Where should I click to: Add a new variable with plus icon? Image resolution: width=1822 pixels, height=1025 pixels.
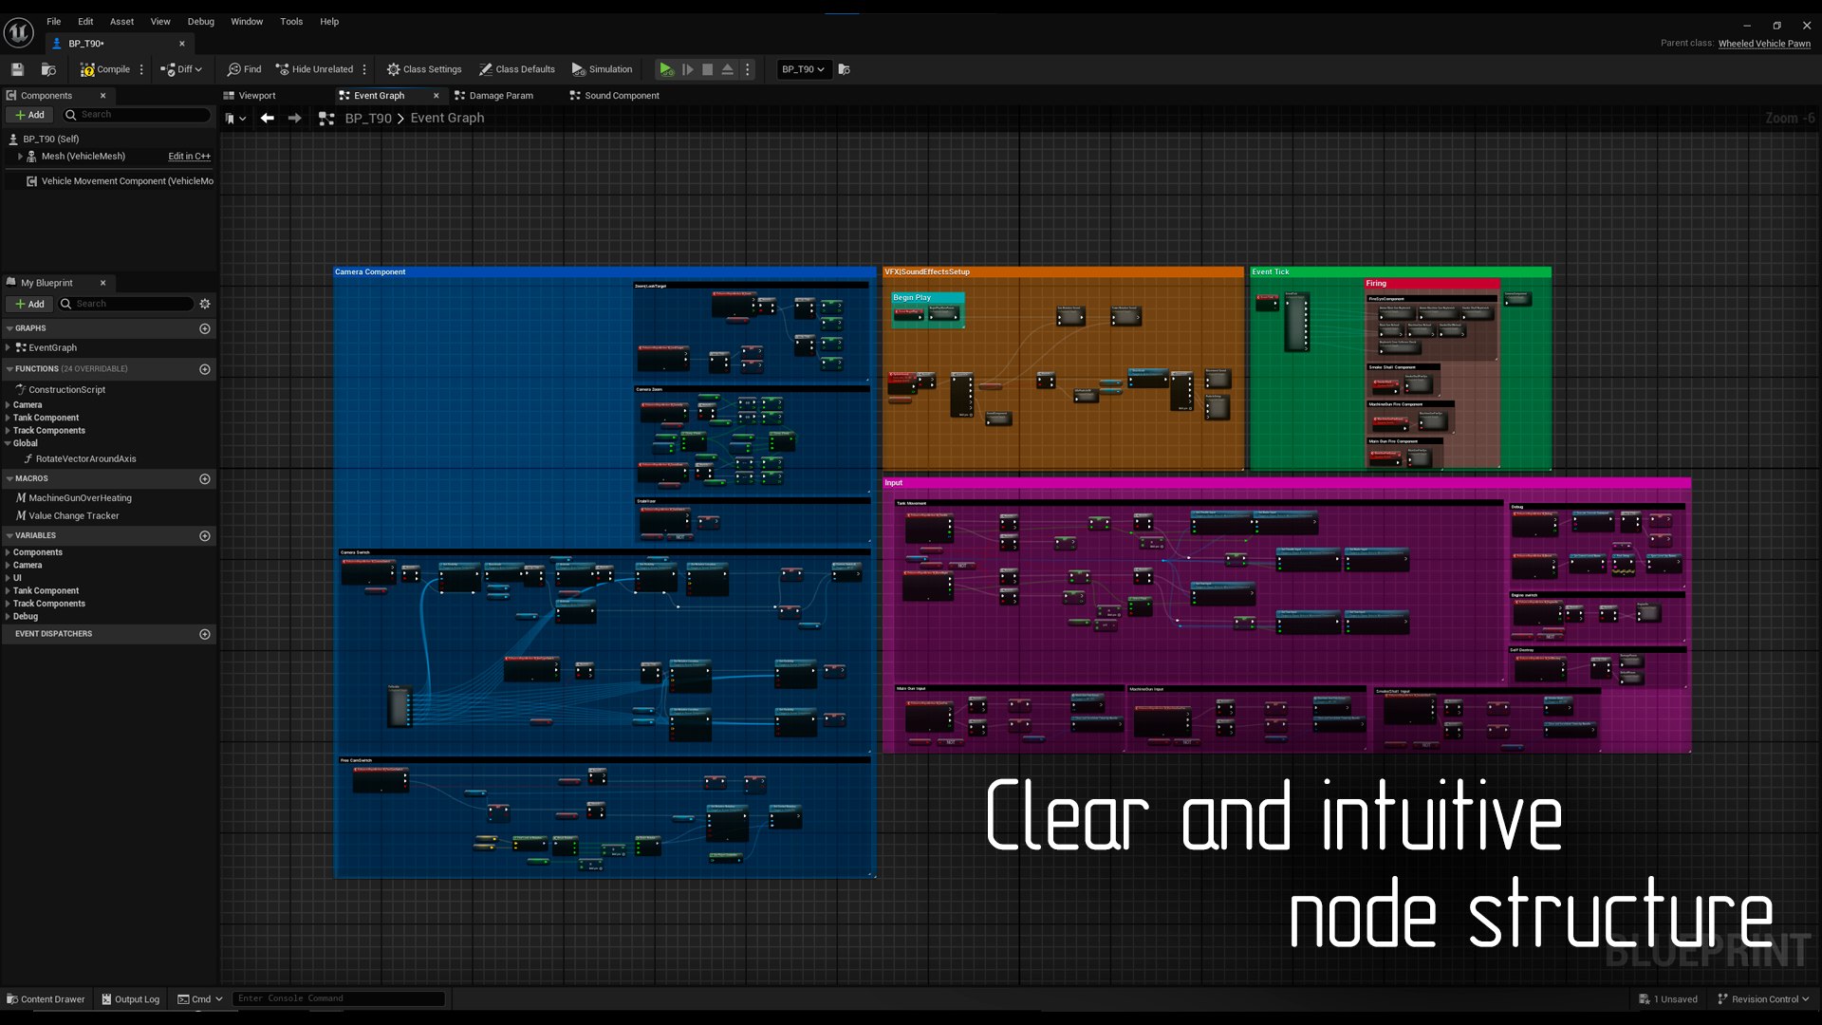[205, 536]
